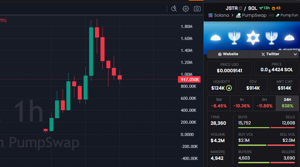Click the Pump.fun source link
This screenshot has width=300, height=167.
tap(289, 15)
